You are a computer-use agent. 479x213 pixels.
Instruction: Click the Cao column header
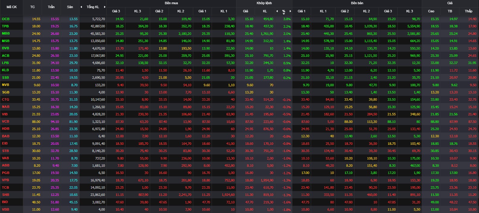pyautogui.click(x=431, y=11)
